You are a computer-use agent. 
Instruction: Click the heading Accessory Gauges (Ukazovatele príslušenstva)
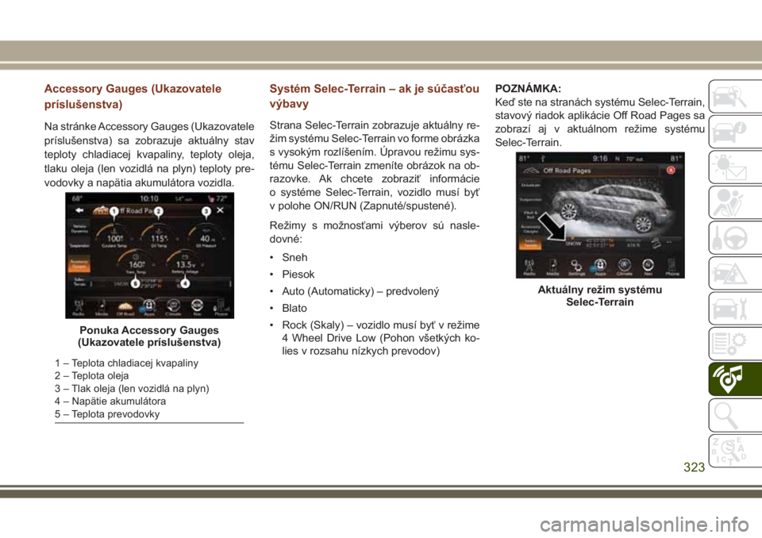pyautogui.click(x=133, y=96)
